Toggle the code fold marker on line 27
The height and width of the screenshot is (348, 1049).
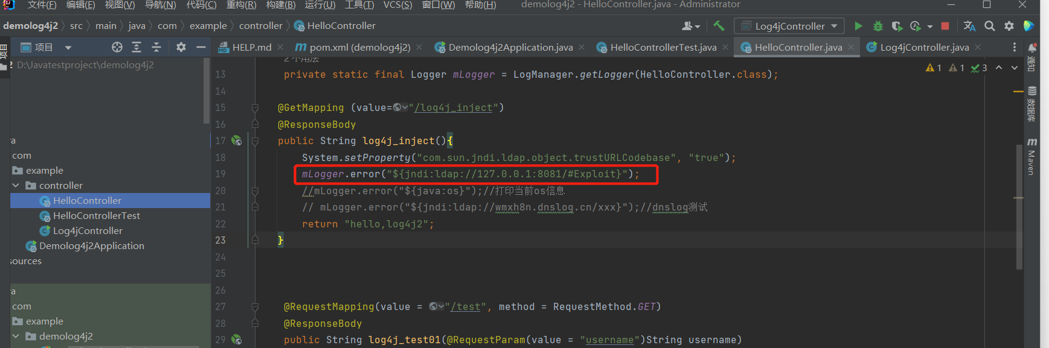click(255, 306)
